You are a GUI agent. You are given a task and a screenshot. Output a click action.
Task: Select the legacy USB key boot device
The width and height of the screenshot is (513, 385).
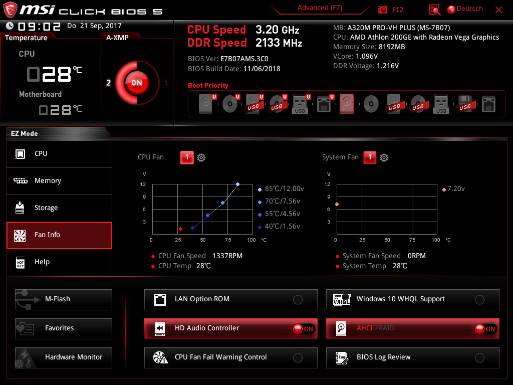point(441,104)
